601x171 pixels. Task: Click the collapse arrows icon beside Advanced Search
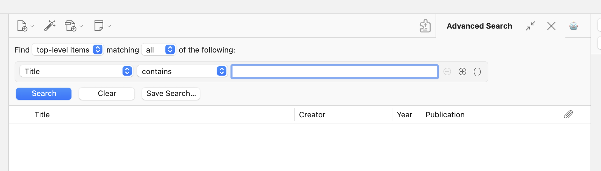[x=530, y=26]
